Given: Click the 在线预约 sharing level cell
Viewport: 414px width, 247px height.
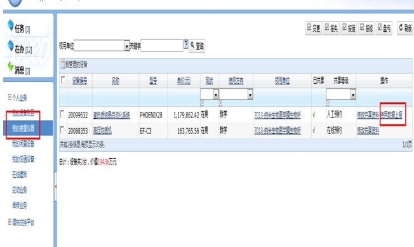Looking at the screenshot, I should pos(334,130).
